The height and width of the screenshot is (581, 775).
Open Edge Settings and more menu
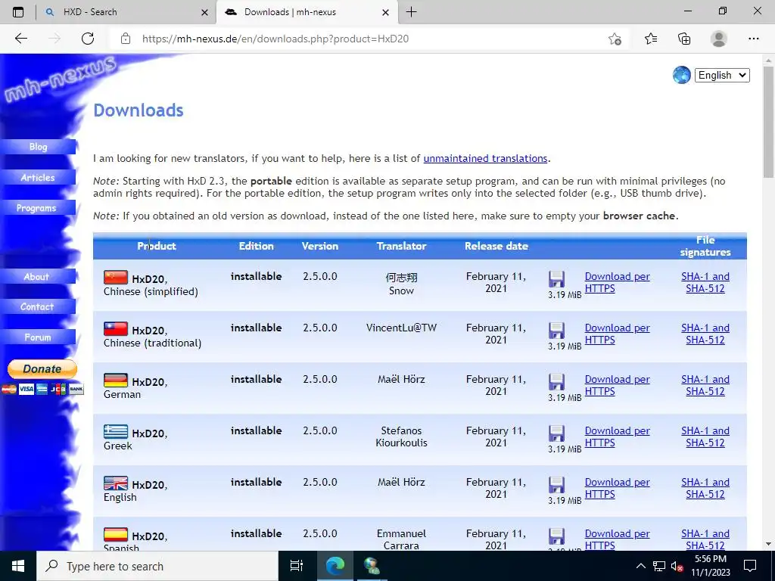[x=753, y=39]
